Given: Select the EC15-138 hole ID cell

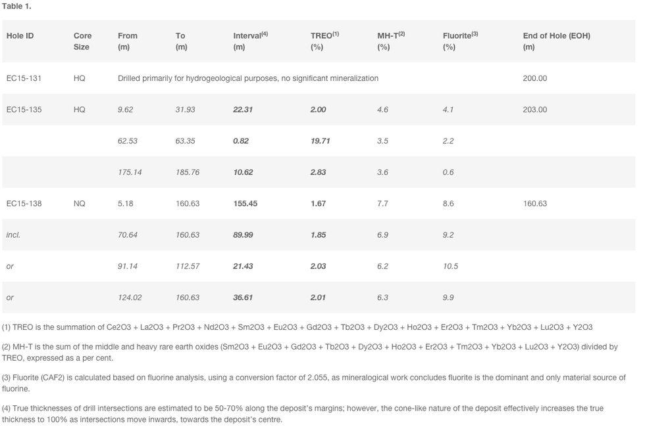Looking at the screenshot, I should 24,204.
